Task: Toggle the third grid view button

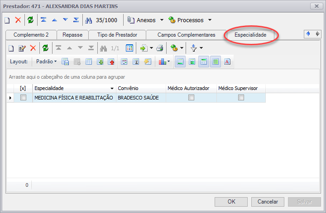Action: [x=204, y=62]
